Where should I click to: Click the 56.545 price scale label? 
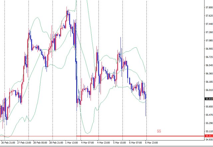coord(209,65)
